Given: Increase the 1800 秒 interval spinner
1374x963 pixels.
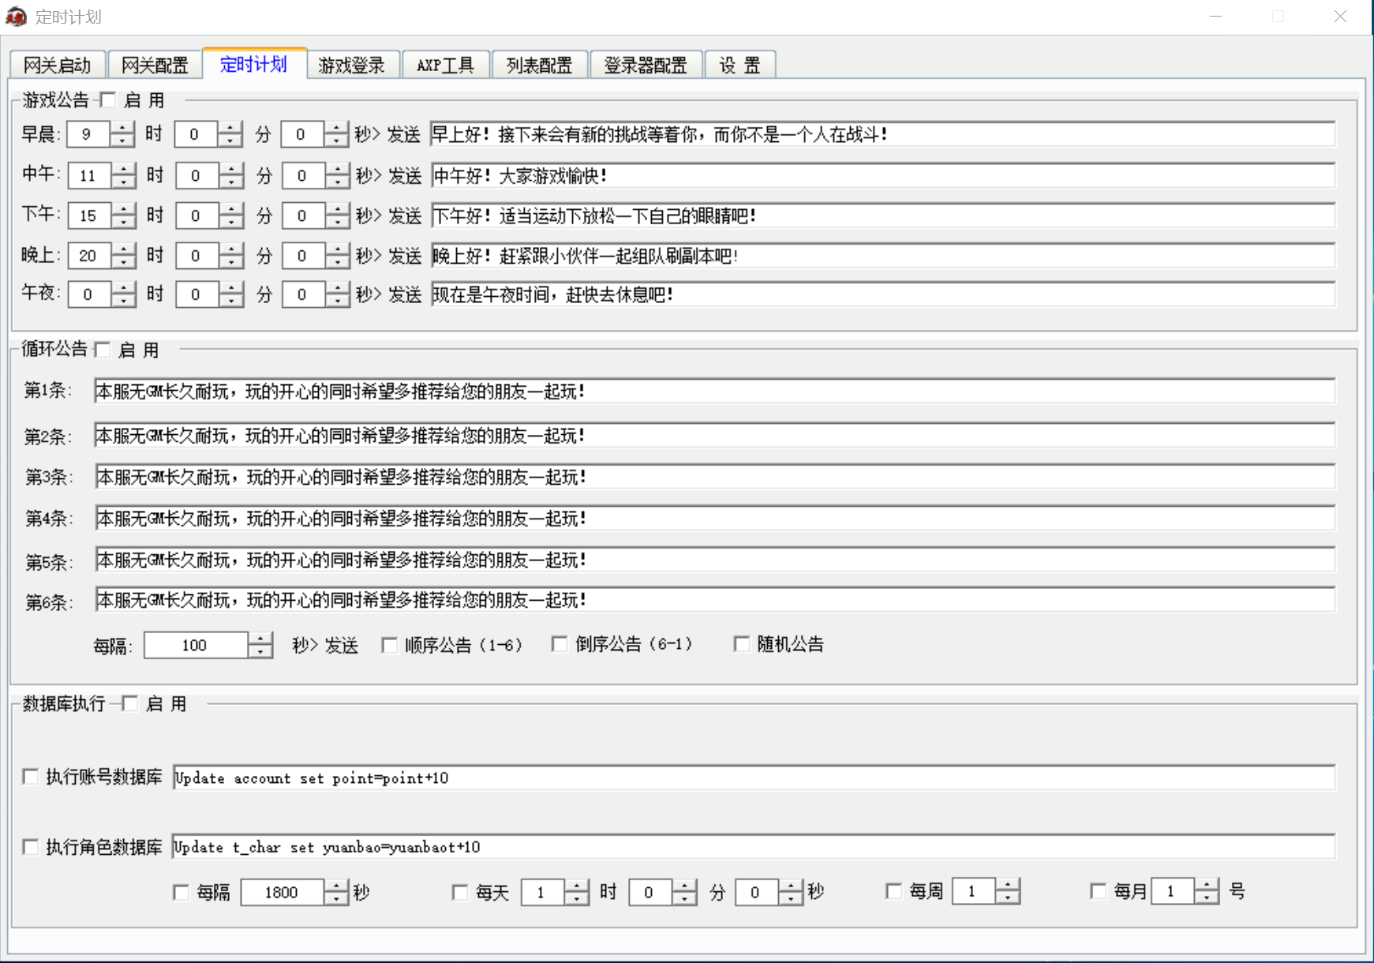Looking at the screenshot, I should (x=336, y=886).
